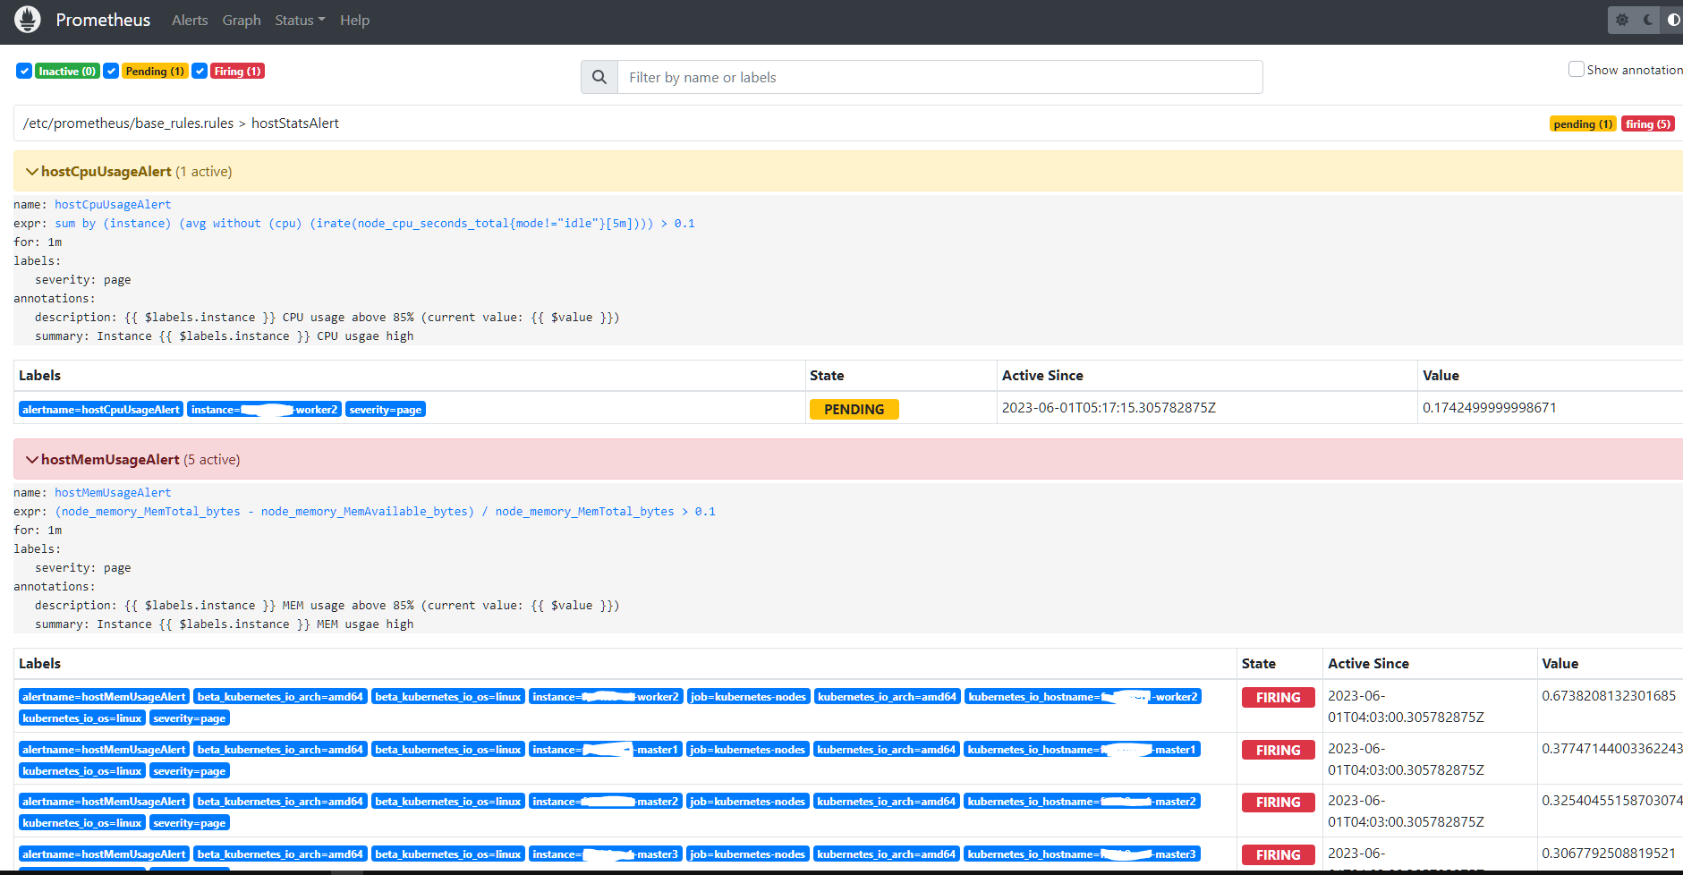Viewport: 1683px width, 875px height.
Task: Uncheck the Inactive (0) filter checkbox
Action: (24, 72)
